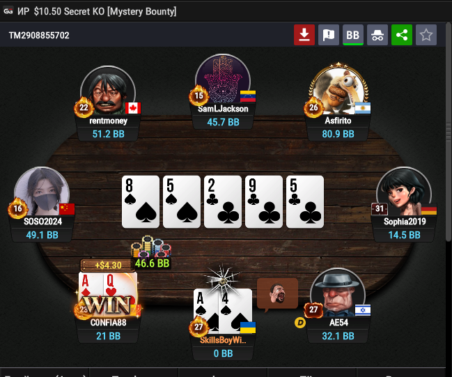Open Asfirito squirrel avatar

338,91
